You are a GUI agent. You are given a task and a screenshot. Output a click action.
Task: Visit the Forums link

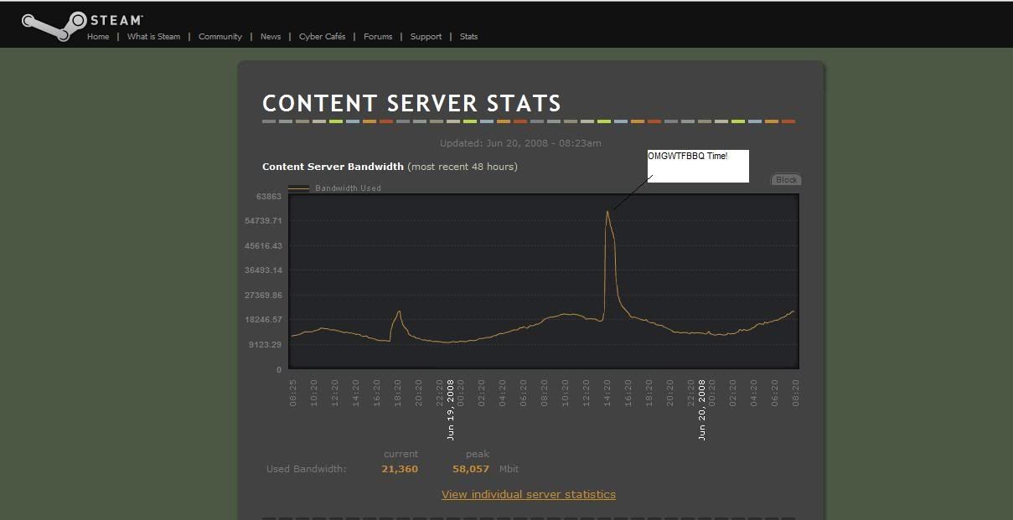click(x=378, y=37)
